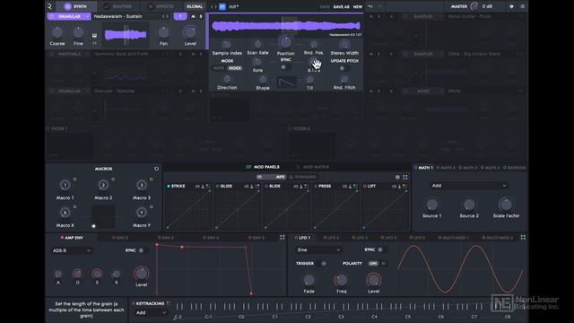
Task: Adjust the Scale Factor knob in Math 1
Action: pos(506,205)
